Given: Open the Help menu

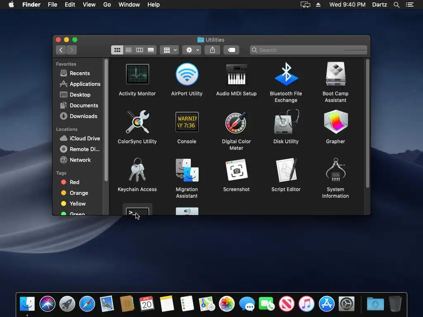Looking at the screenshot, I should 154,5.
